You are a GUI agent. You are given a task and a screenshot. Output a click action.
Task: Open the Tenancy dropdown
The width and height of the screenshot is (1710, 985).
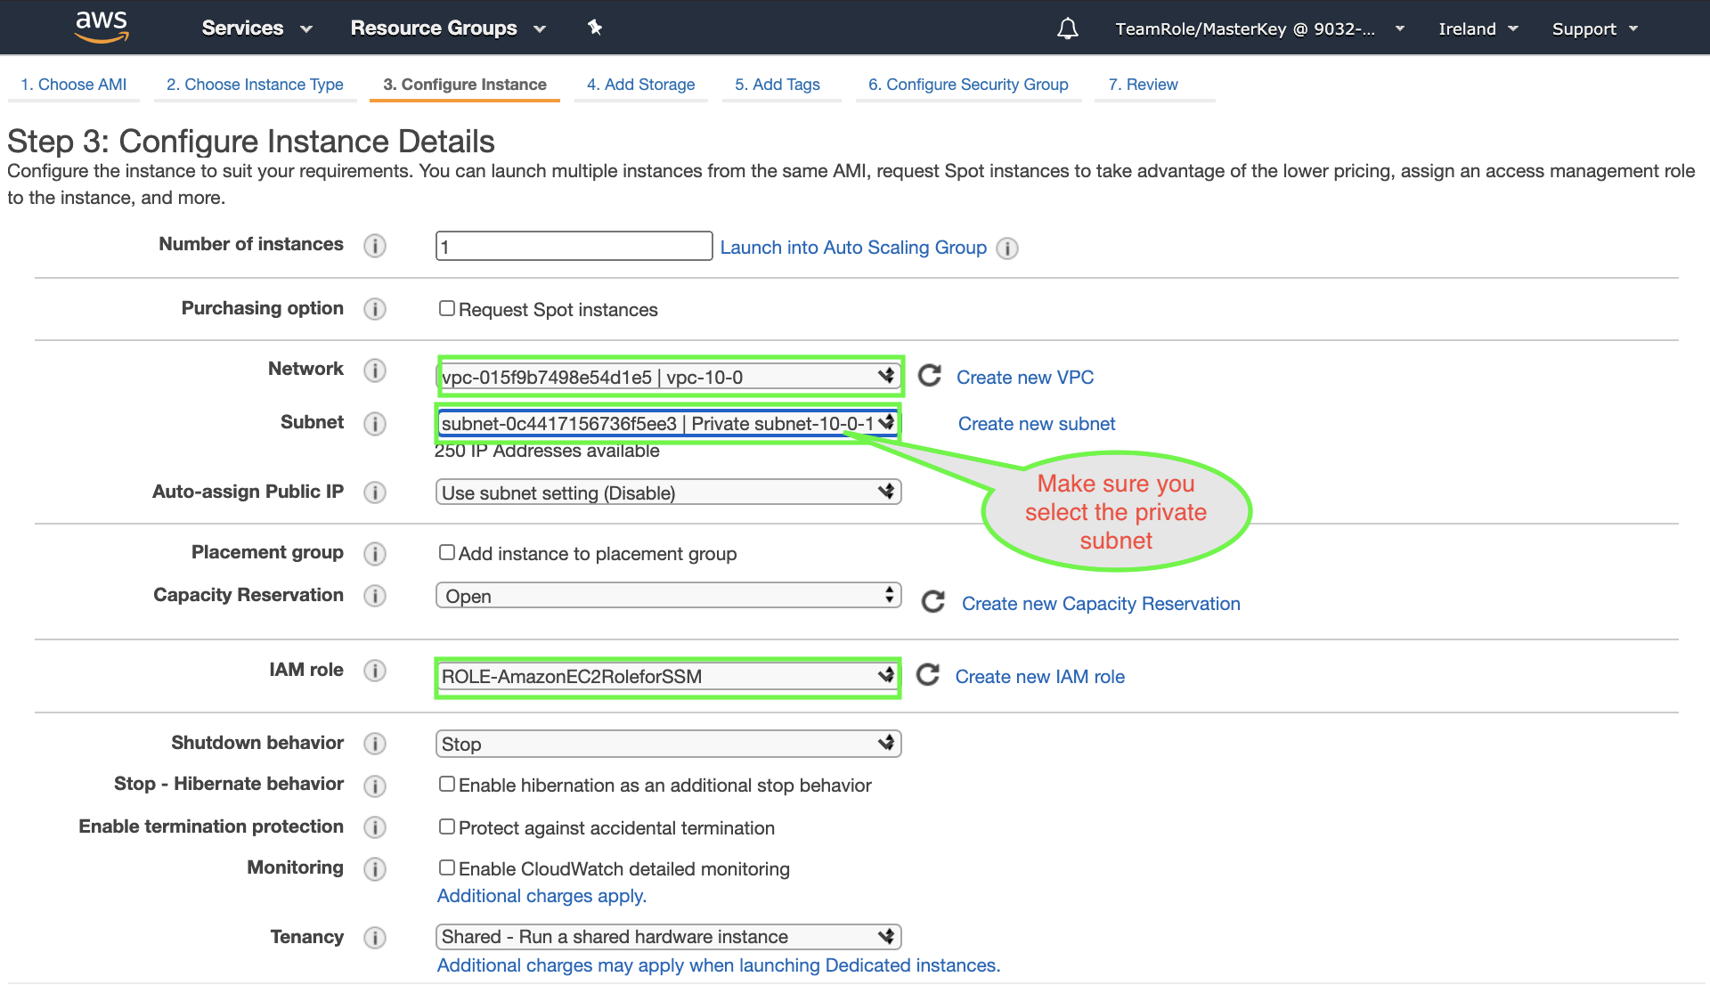[x=668, y=937]
